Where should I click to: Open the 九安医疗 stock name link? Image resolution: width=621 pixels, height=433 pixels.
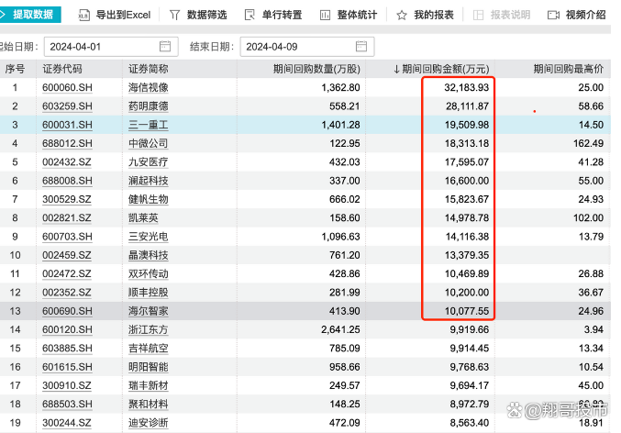click(x=148, y=162)
